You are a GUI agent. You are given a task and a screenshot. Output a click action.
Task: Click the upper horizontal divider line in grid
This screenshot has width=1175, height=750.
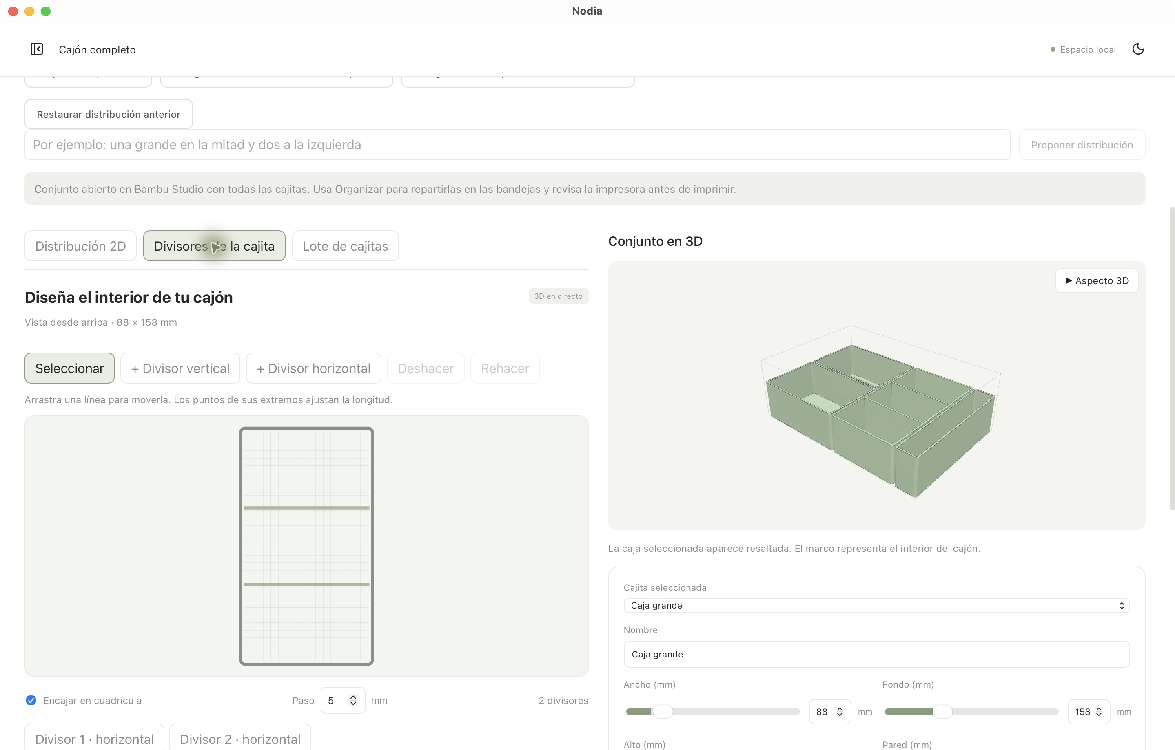point(306,507)
